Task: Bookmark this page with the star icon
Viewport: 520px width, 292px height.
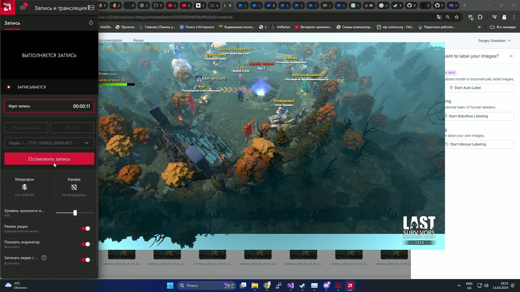Action: [457, 17]
